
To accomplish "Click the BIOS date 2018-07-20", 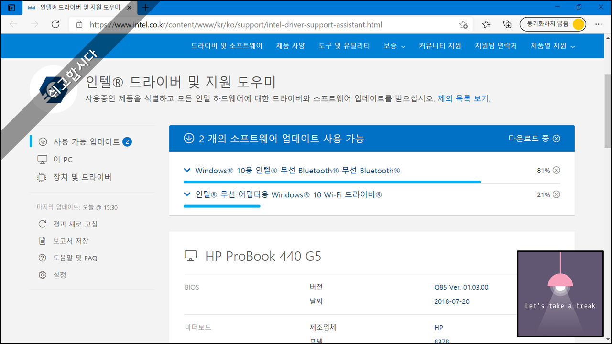I will [x=452, y=301].
